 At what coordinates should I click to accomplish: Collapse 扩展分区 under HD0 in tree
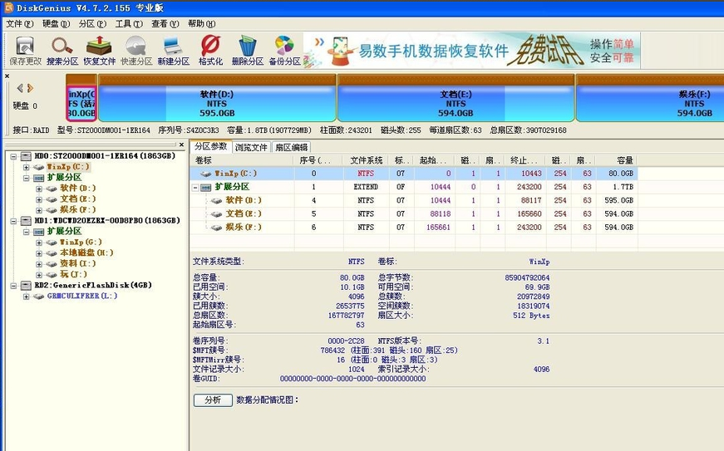coord(27,178)
